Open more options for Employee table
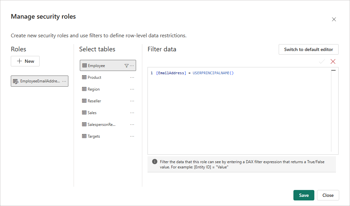This screenshot has height=206, width=350. 132,66
